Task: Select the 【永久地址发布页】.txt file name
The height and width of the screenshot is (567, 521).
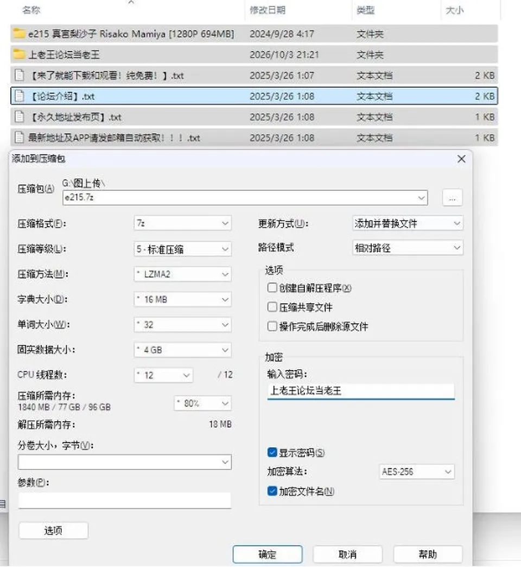Action: 75,117
